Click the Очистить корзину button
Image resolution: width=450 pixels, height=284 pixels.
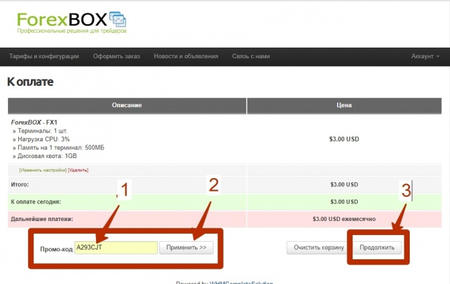318,248
